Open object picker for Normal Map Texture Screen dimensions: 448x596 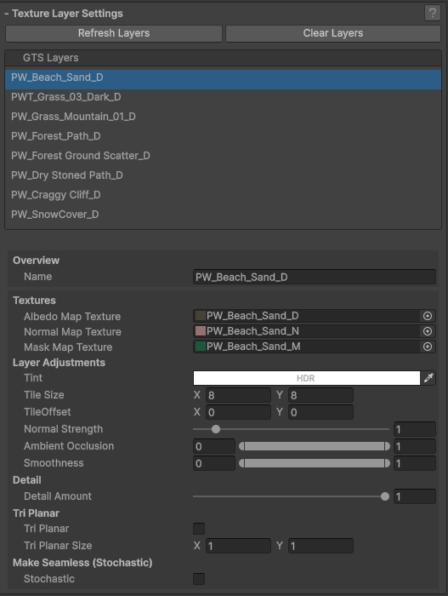428,331
